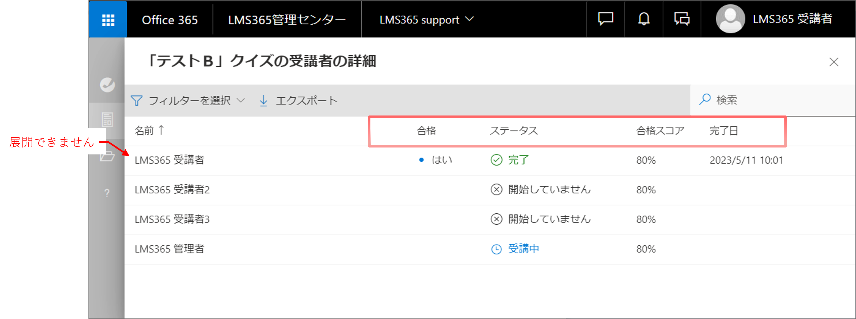Open the feedback conversation bubbles icon

[682, 19]
